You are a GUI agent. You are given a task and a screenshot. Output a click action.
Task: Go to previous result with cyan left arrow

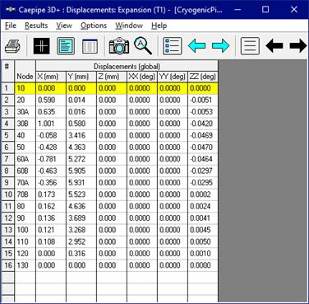(196, 46)
